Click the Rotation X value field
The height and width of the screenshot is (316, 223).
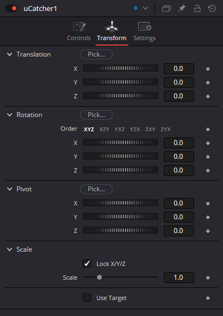pyautogui.click(x=179, y=143)
